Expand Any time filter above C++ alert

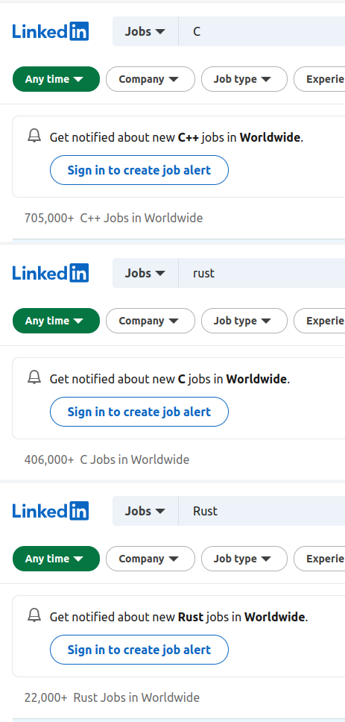click(x=56, y=79)
